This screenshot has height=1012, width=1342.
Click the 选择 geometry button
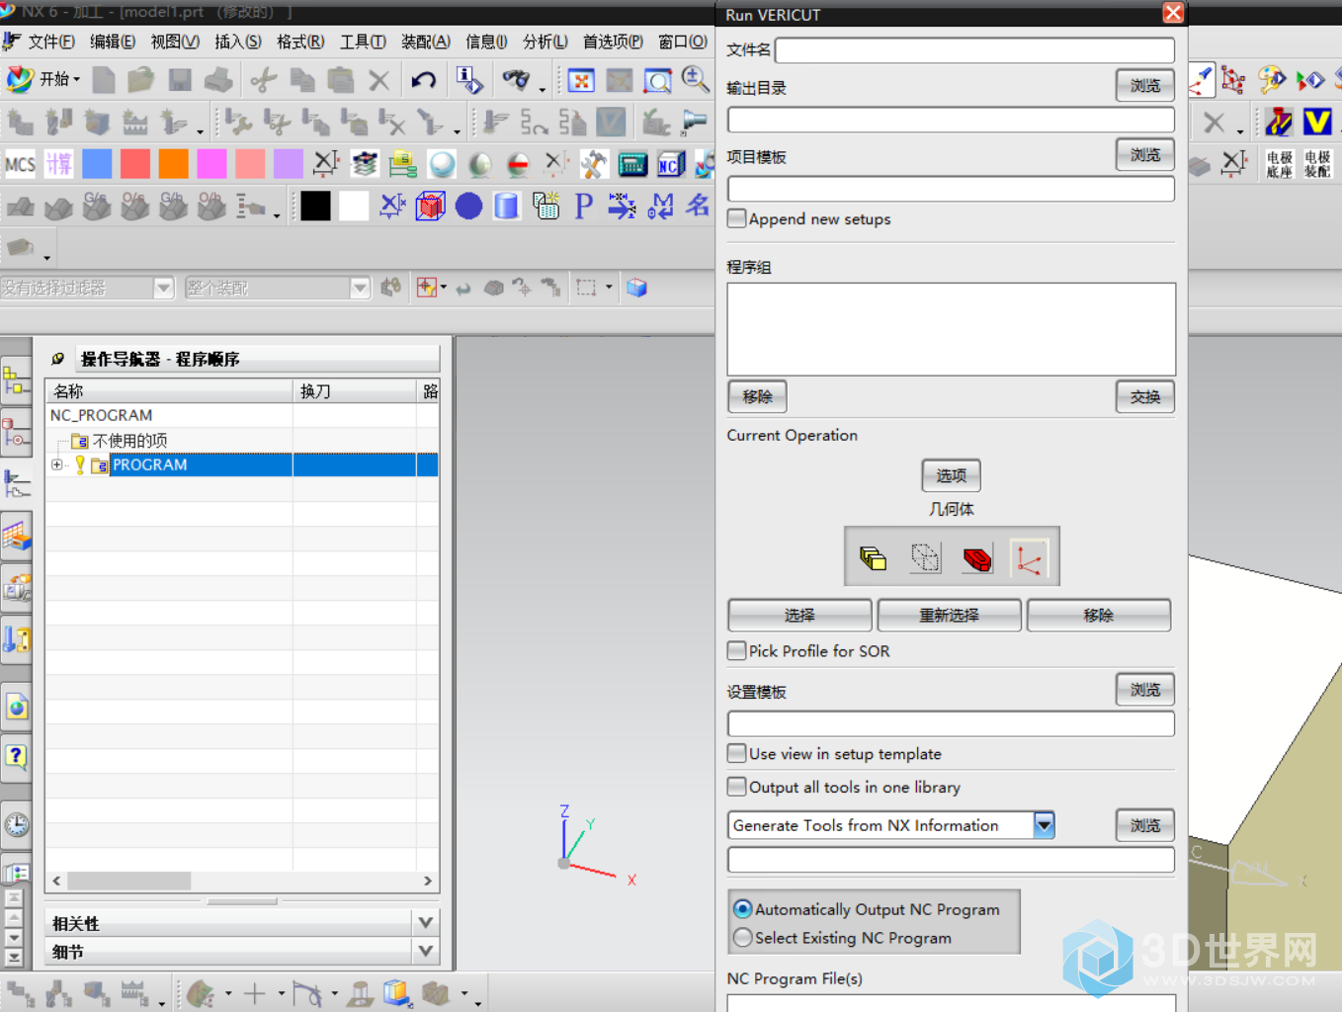click(799, 615)
